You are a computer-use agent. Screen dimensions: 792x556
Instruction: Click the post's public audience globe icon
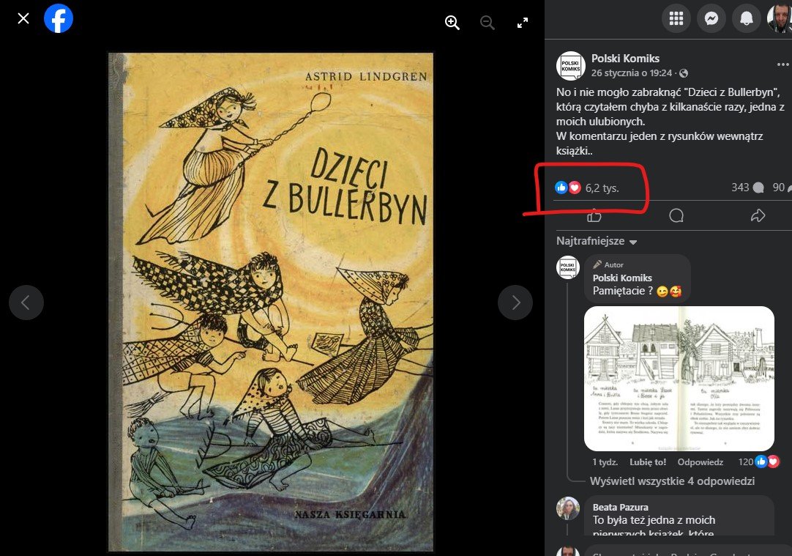tap(684, 73)
